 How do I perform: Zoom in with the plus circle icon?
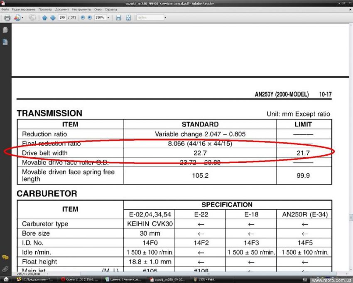point(90,17)
